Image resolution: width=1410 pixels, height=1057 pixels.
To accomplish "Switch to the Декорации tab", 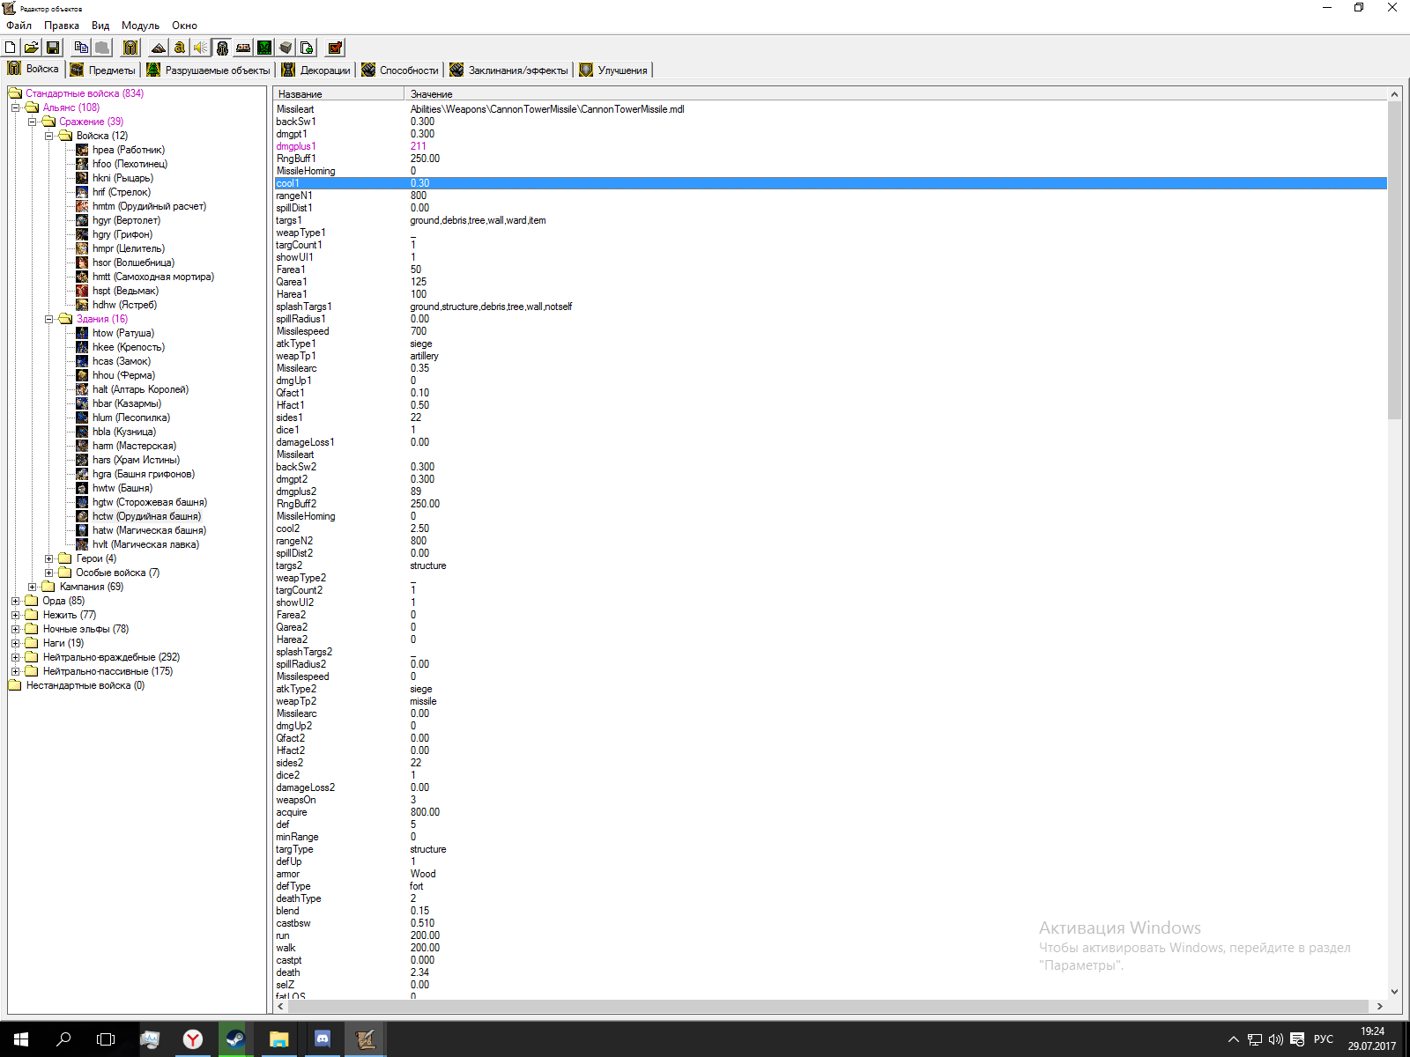I will coord(316,70).
